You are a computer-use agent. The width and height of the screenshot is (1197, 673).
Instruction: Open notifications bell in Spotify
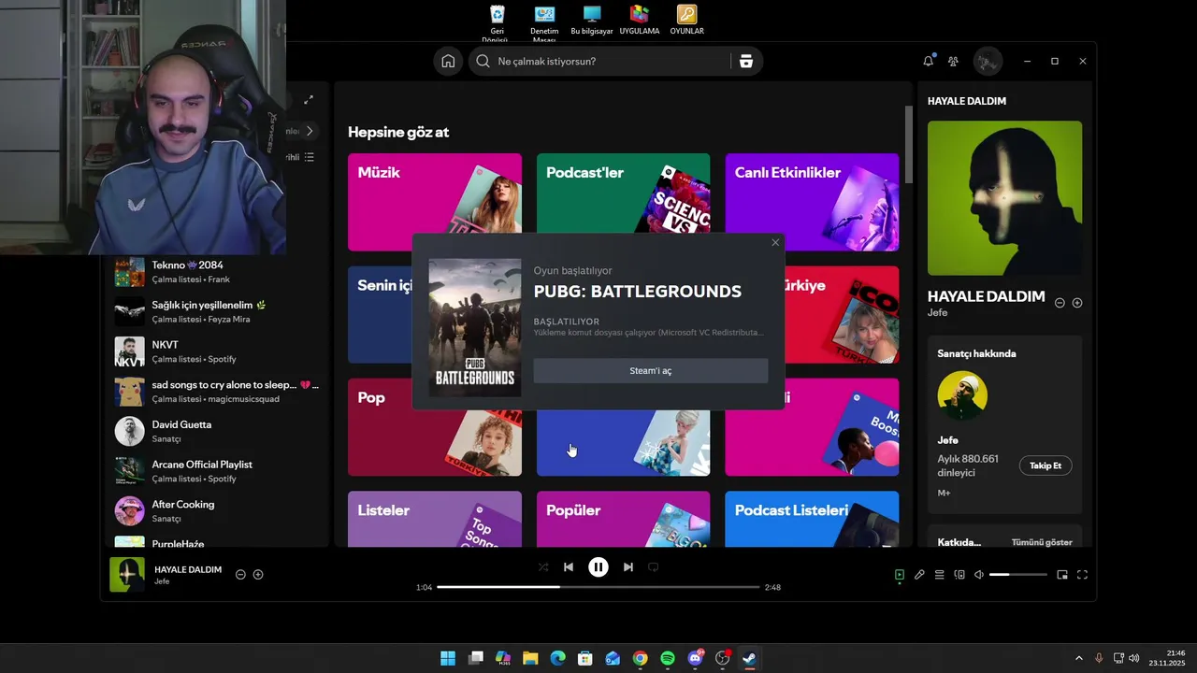pyautogui.click(x=928, y=61)
